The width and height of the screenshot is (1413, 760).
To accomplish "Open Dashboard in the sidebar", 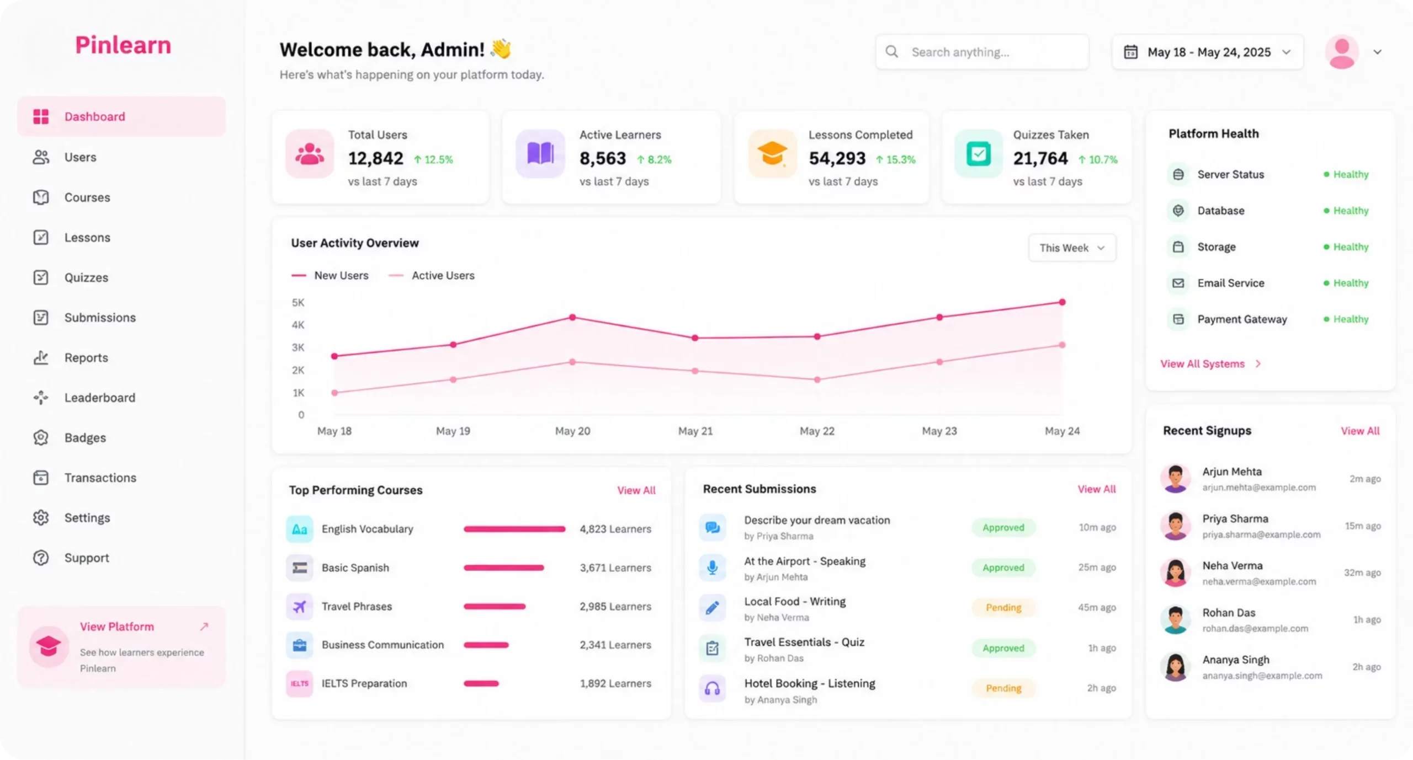I will pyautogui.click(x=121, y=116).
